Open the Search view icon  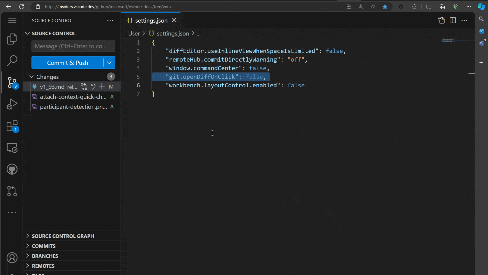(12, 61)
